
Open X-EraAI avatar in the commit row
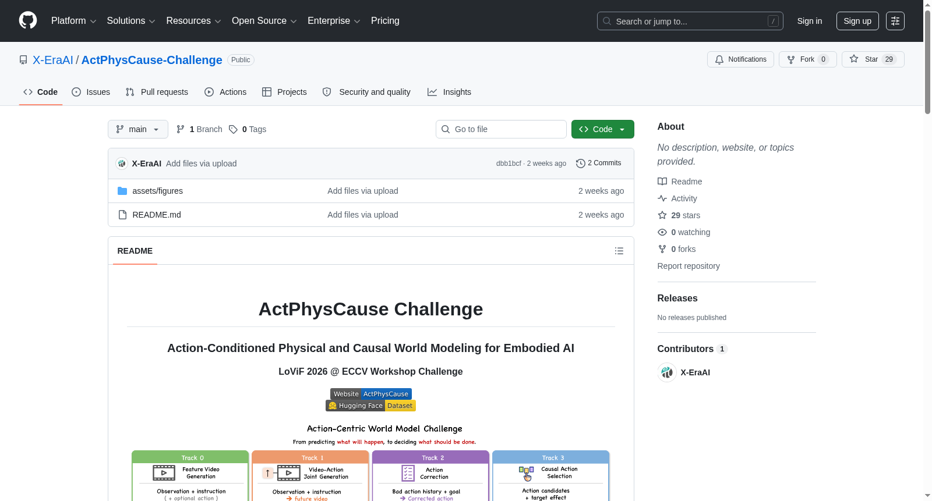coord(122,164)
